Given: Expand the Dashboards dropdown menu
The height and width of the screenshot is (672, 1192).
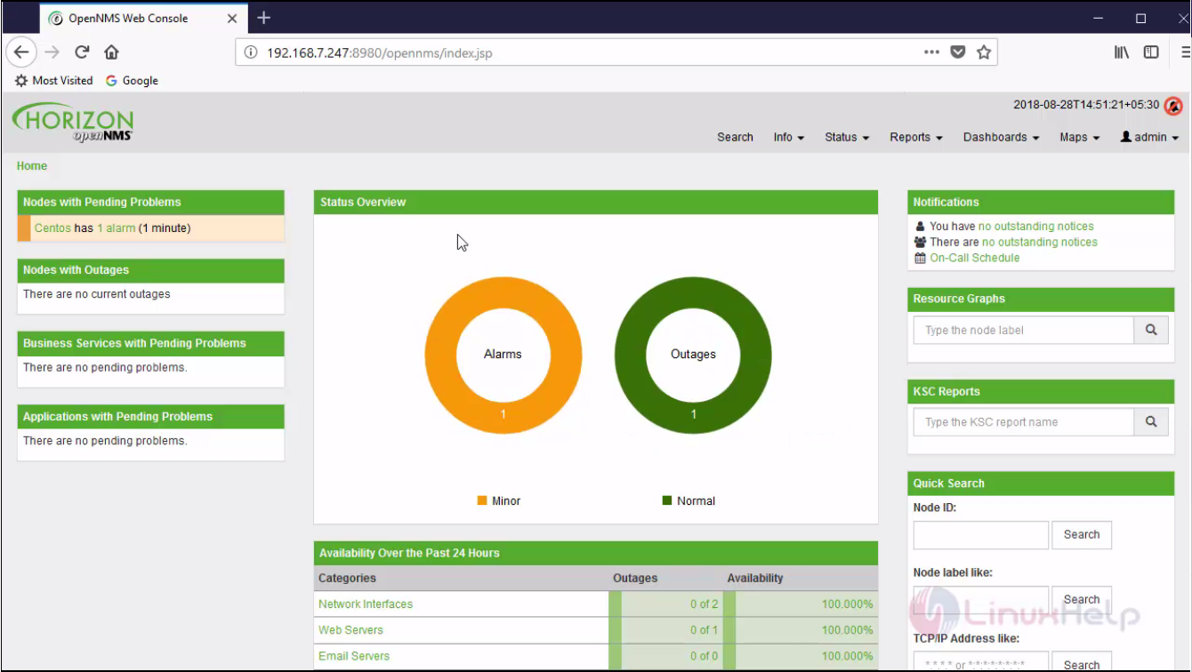Looking at the screenshot, I should tap(1002, 137).
